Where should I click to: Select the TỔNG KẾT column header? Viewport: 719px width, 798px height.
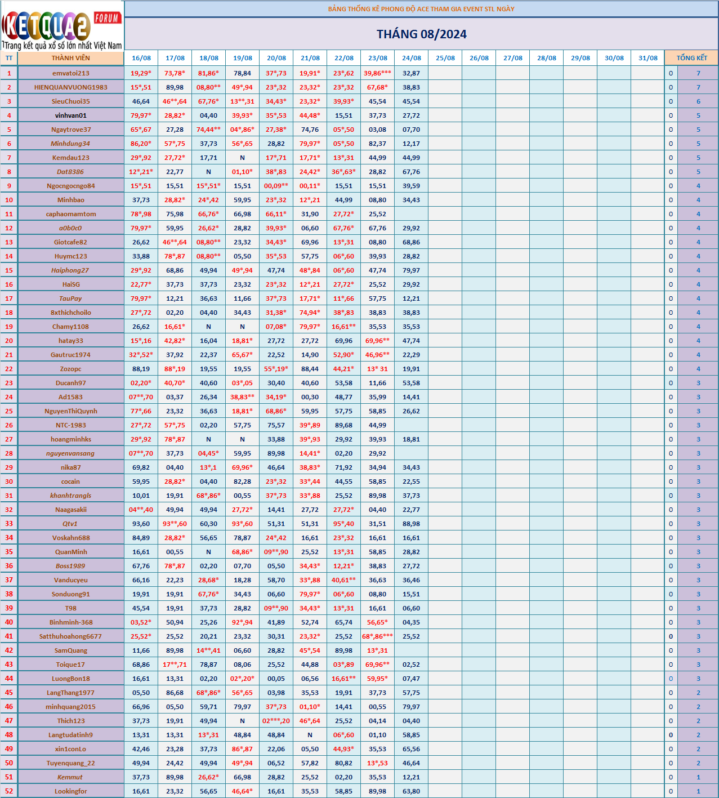click(691, 58)
